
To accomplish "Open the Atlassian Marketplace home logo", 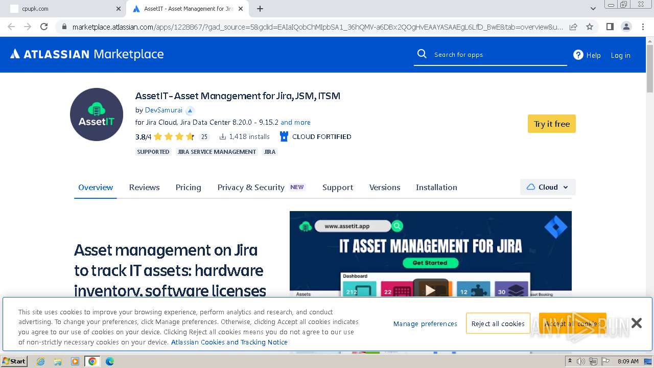I will click(x=87, y=54).
